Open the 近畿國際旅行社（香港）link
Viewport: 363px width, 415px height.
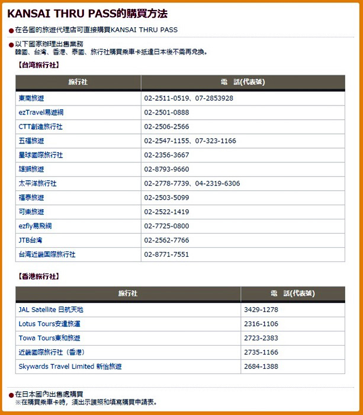52,352
